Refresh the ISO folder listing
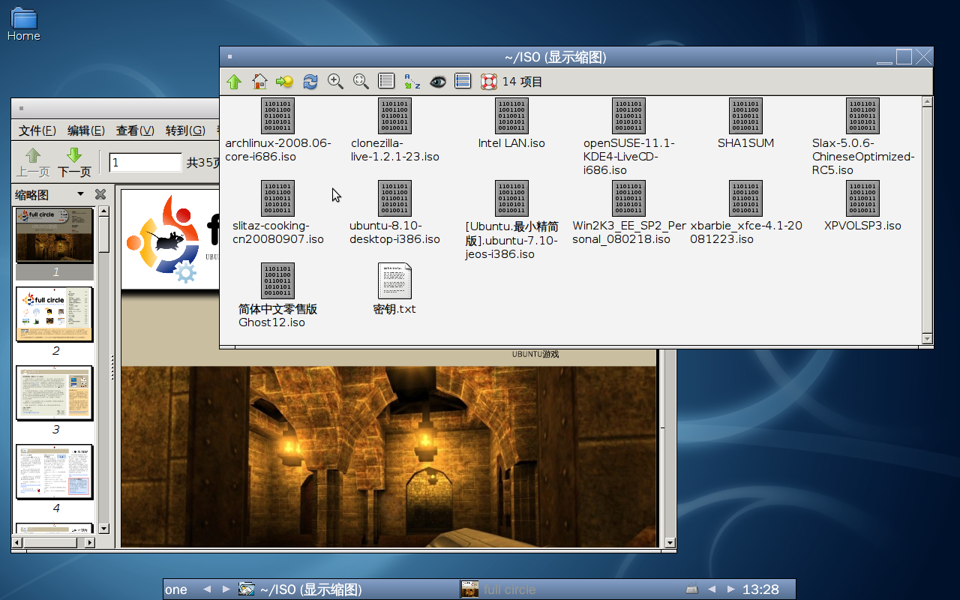Viewport: 960px width, 600px height. (310, 82)
